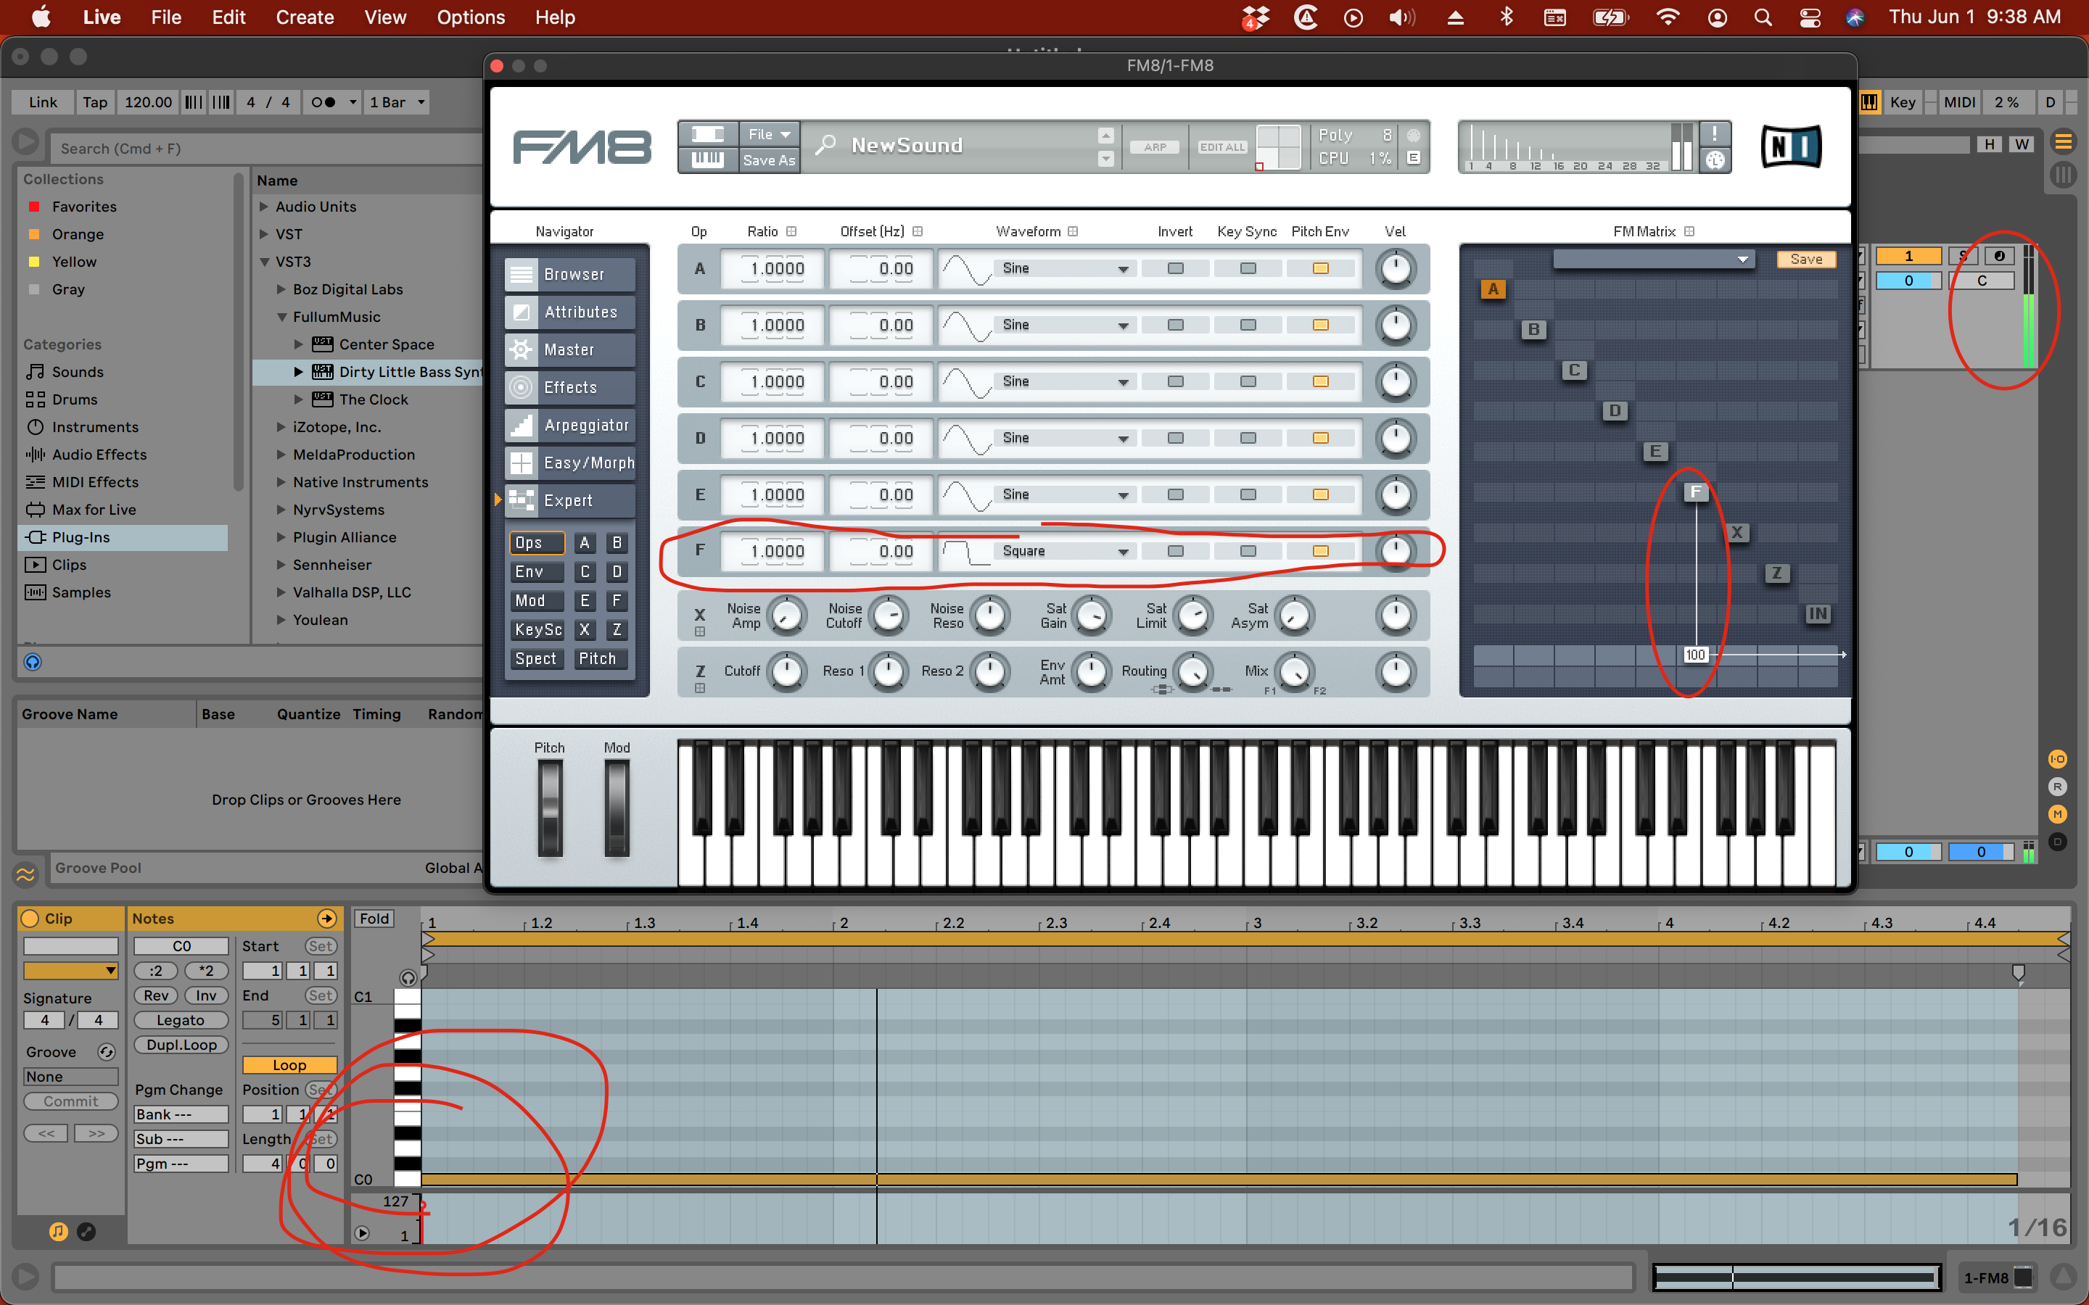This screenshot has height=1305, width=2089.
Task: Toggle Pitch Env for operator E
Action: (x=1321, y=494)
